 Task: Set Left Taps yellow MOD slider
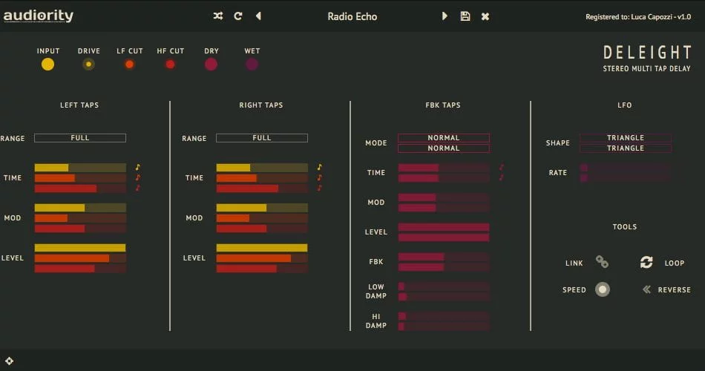coord(80,208)
